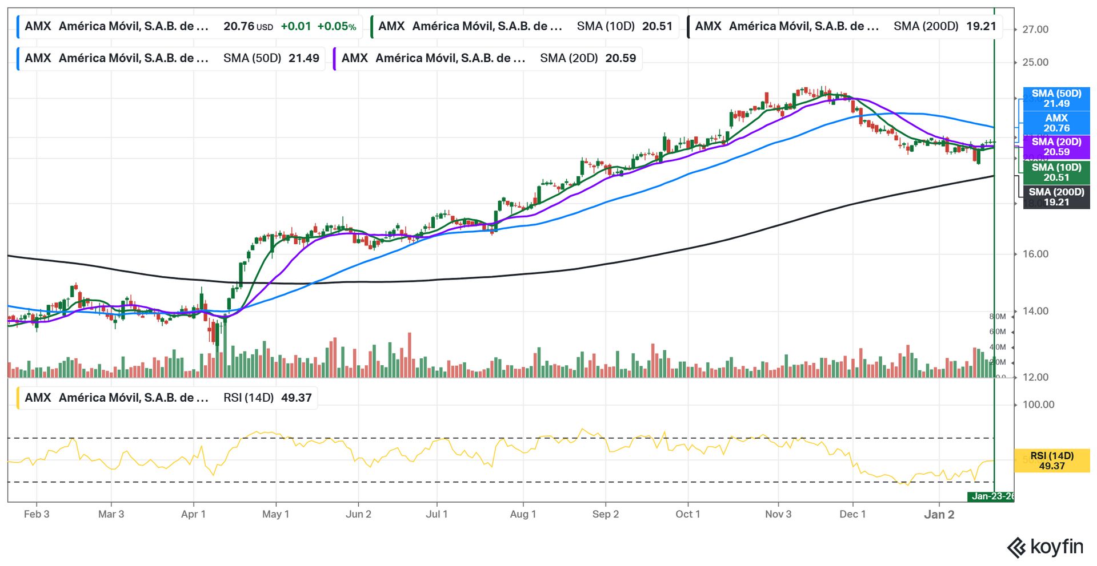Select the RSI (14D) legend in lower pane
This screenshot has width=1097, height=566.
tap(167, 398)
